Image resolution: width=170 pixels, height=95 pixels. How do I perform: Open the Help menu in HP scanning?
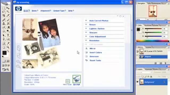[x=71, y=11]
